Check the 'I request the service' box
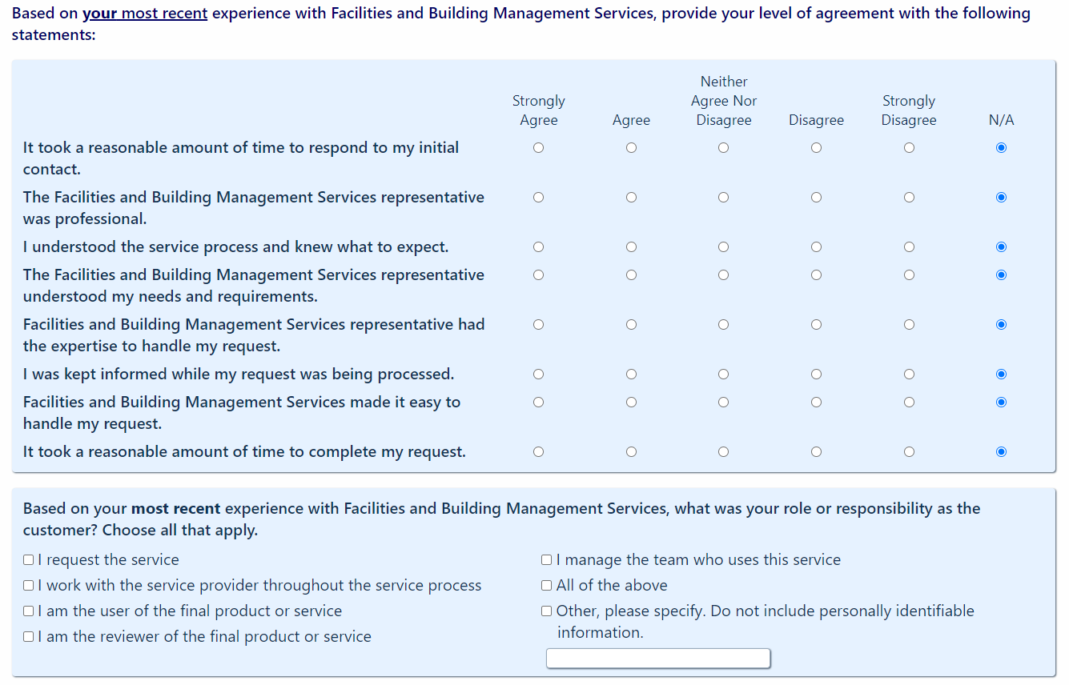This screenshot has width=1069, height=685. click(x=29, y=560)
